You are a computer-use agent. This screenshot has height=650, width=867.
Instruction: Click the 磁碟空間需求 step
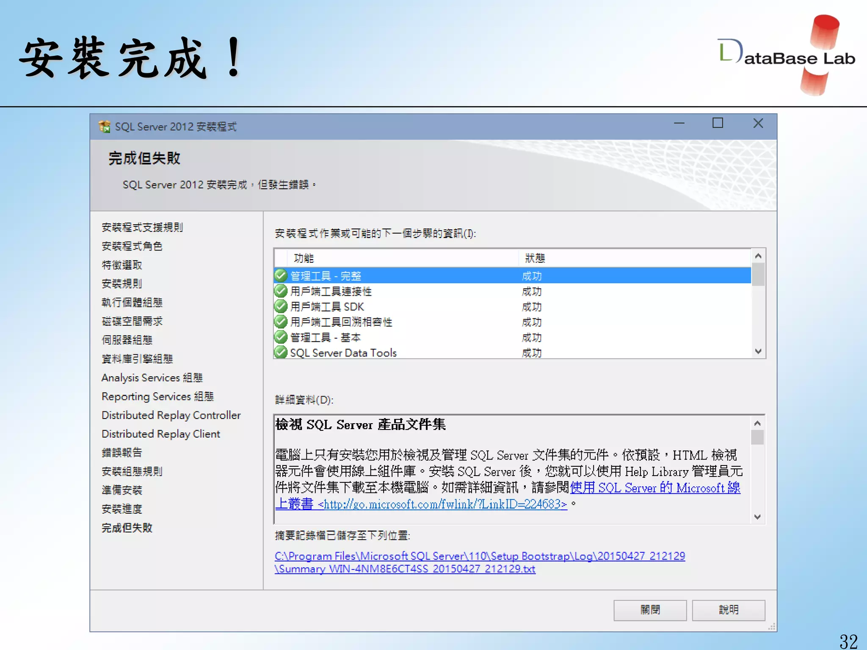tap(132, 321)
